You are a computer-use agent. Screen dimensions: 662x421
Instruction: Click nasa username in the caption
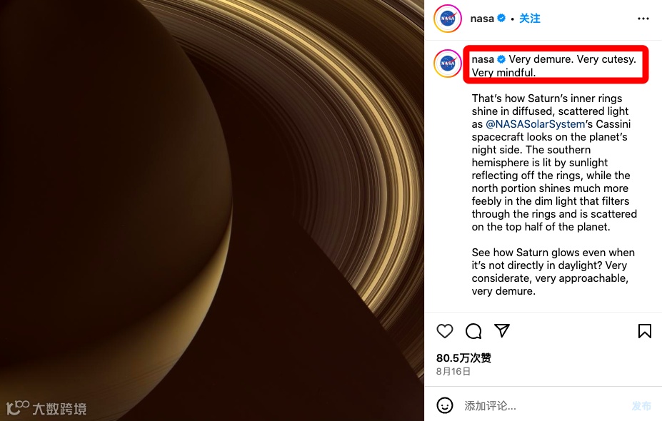tap(483, 59)
